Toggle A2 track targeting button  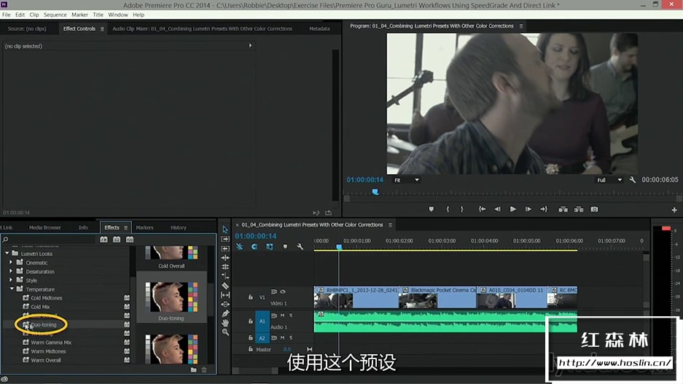[262, 338]
